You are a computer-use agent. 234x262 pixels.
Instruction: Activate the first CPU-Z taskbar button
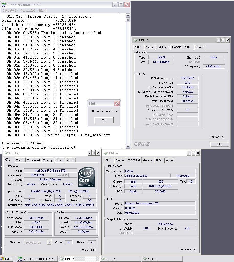(79, 259)
